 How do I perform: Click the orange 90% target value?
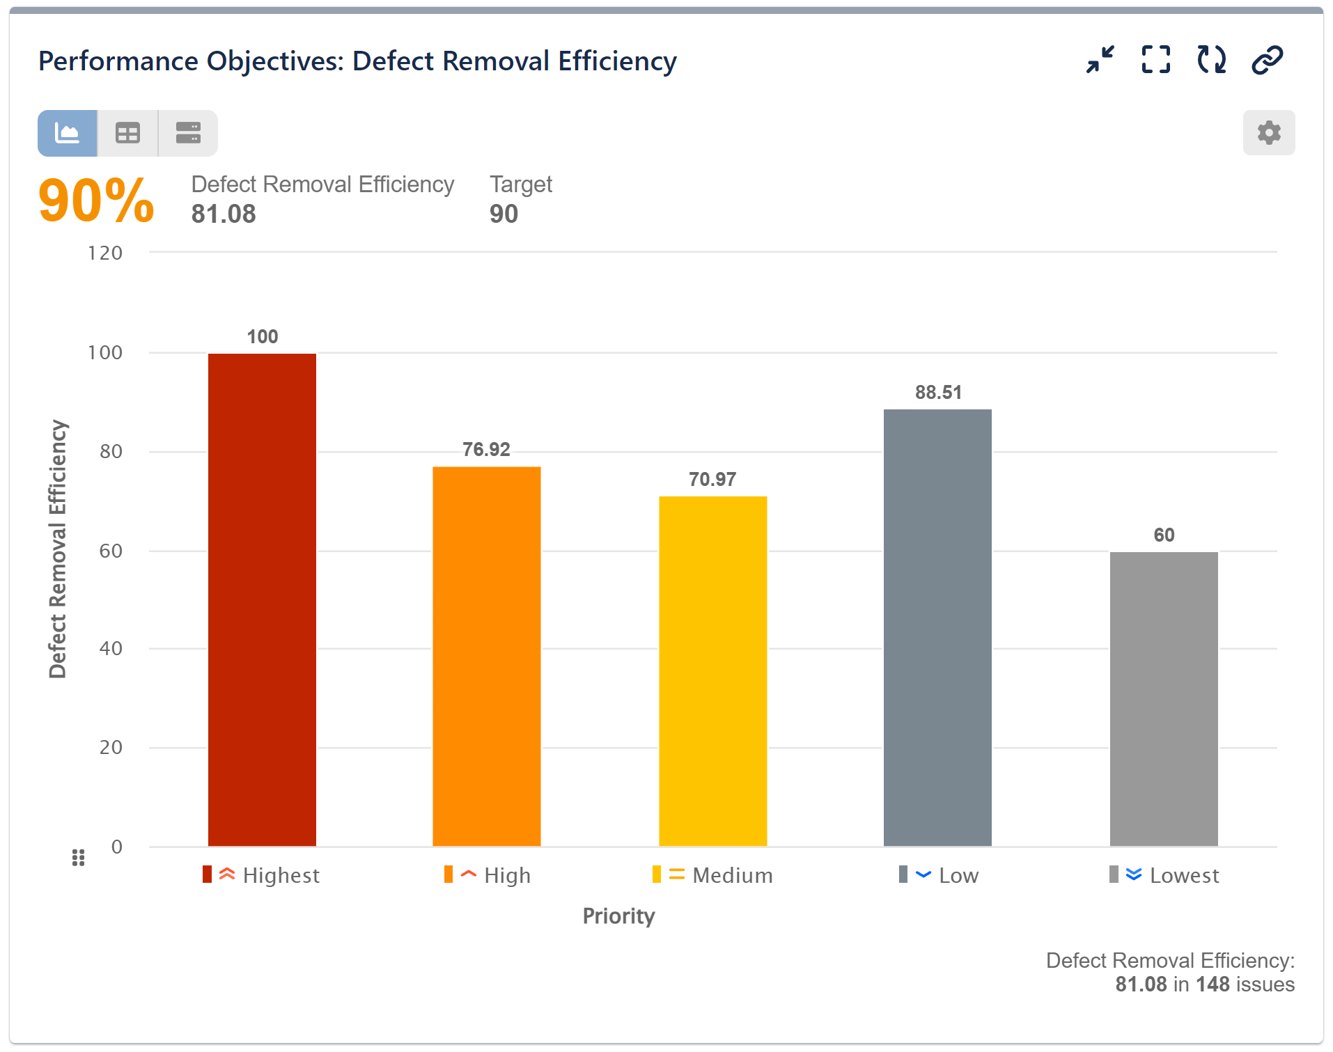(x=95, y=200)
